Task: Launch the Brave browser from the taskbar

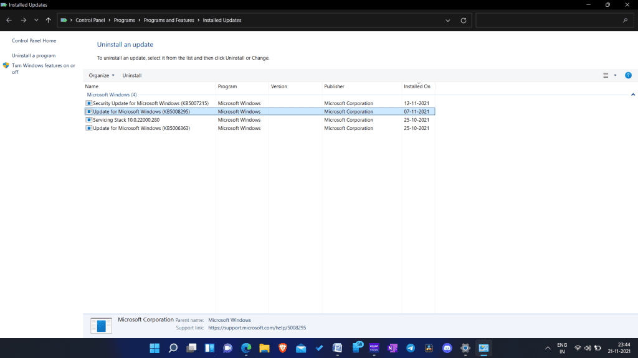Action: pyautogui.click(x=282, y=348)
